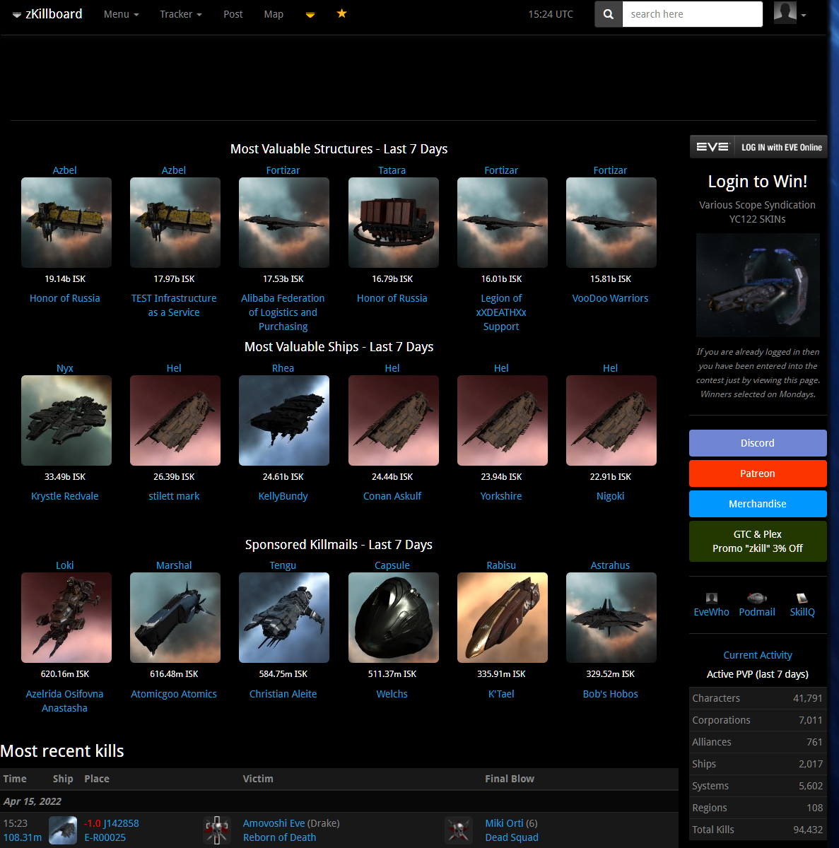Open the Discord button
Viewport: 839px width, 848px height.
pos(758,443)
